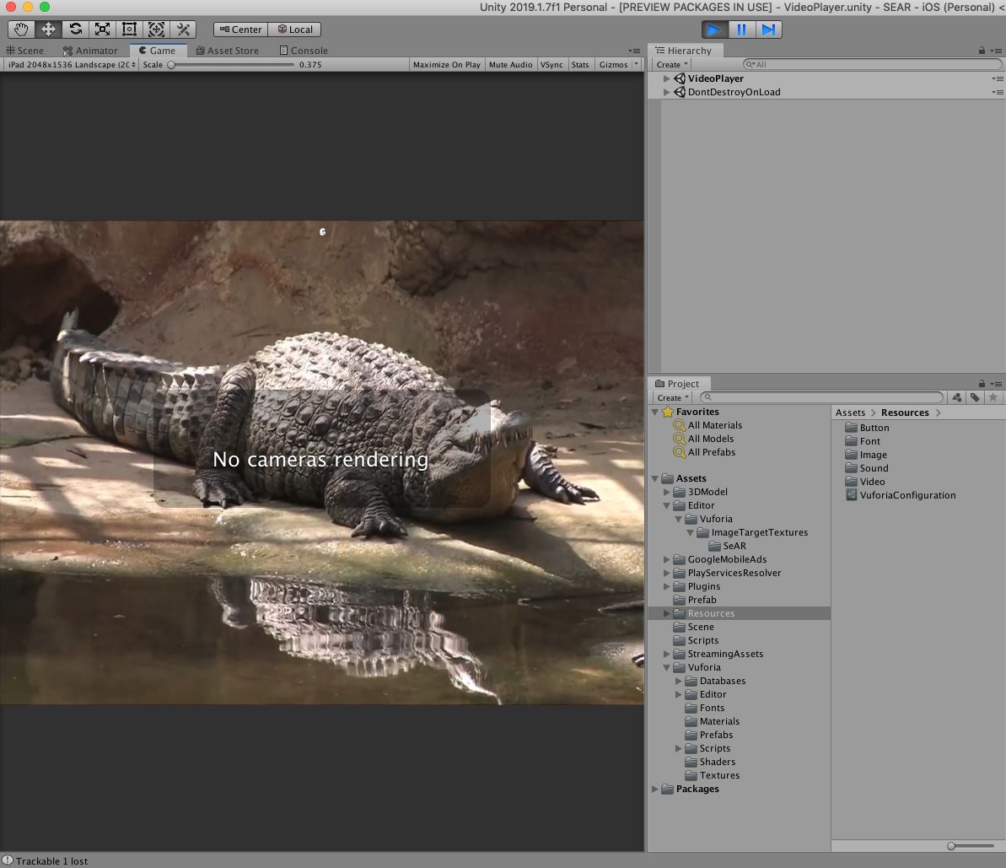The width and height of the screenshot is (1006, 868).
Task: Expand the 3DModel folder
Action: pyautogui.click(x=667, y=492)
